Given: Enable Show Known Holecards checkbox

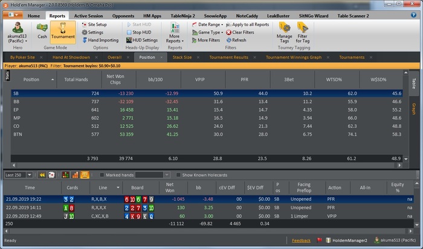Looking at the screenshot, I should pos(178,175).
